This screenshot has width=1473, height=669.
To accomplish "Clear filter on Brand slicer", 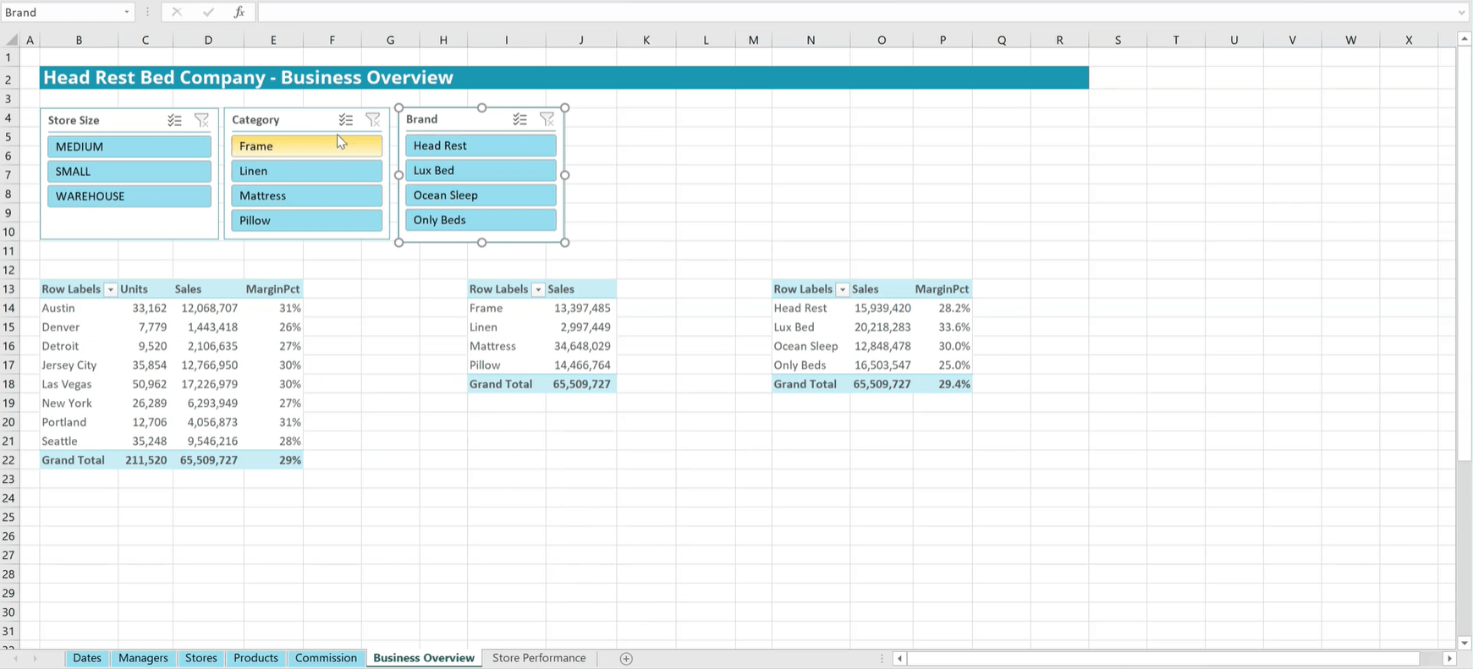I will click(x=547, y=119).
